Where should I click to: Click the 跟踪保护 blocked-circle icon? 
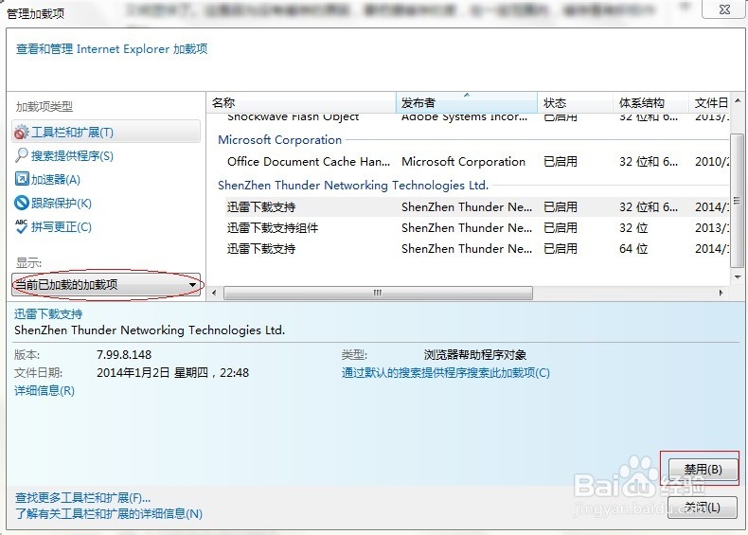tap(22, 203)
